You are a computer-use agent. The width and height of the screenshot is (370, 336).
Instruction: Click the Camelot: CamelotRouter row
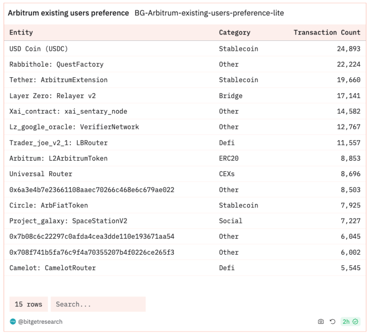pos(185,267)
